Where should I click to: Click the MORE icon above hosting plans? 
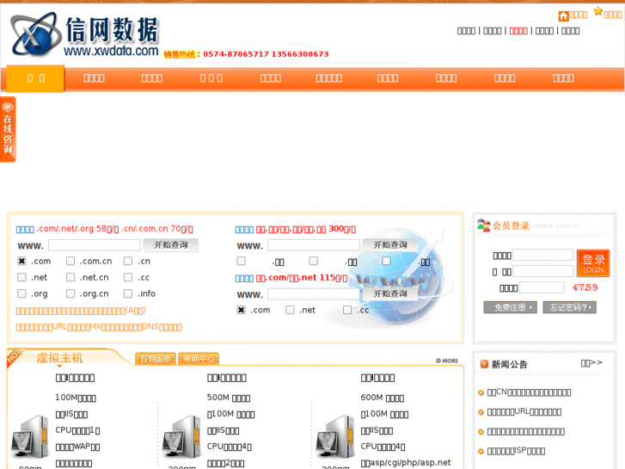pos(447,361)
